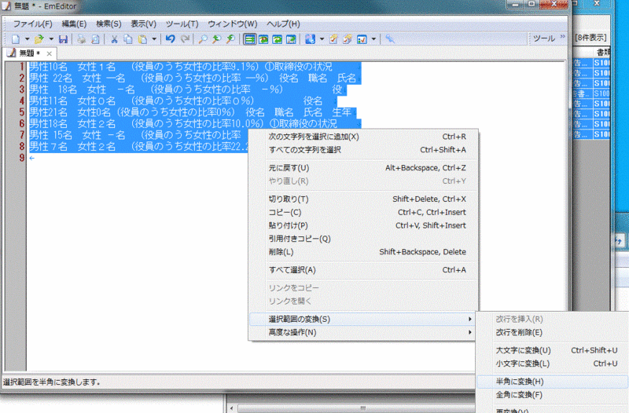Open properties for all configurations icon

tap(348, 39)
